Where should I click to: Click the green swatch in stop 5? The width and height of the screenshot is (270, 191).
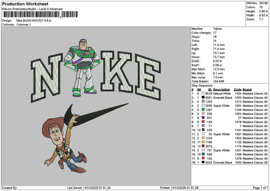pyautogui.click(x=203, y=109)
